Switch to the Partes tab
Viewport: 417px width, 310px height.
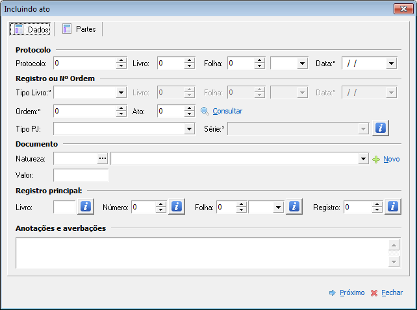(79, 29)
